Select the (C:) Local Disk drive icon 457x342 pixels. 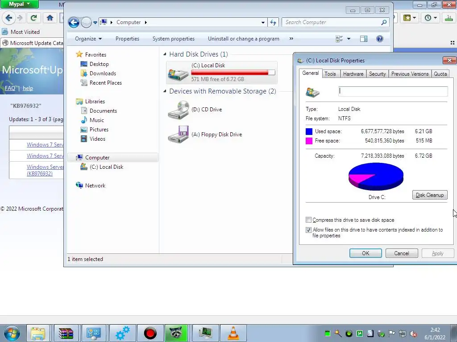pyautogui.click(x=179, y=74)
